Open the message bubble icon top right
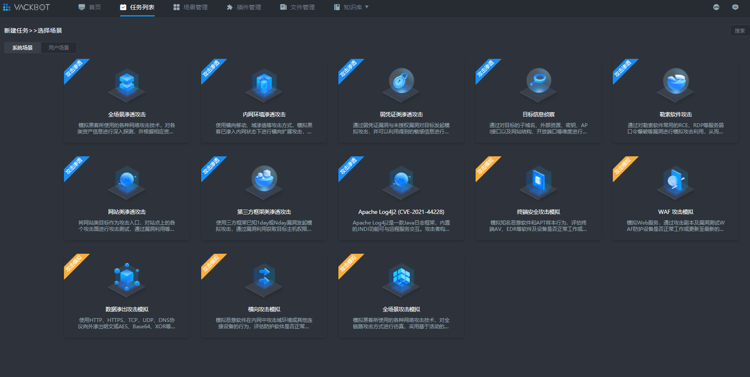The image size is (750, 377). [x=735, y=7]
